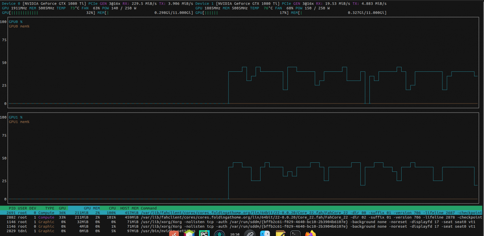This screenshot has width=484, height=236.
Task: Click the RX 229.5 MiB/s reading
Action: click(140, 3)
